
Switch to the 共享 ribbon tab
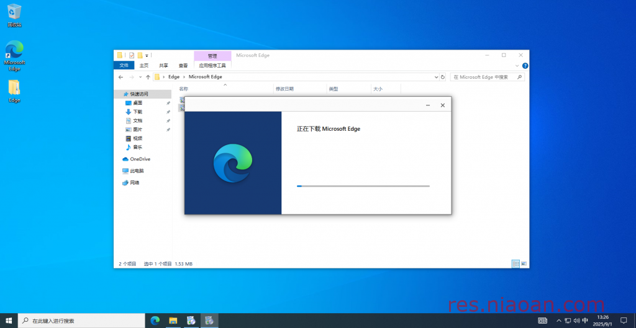163,66
